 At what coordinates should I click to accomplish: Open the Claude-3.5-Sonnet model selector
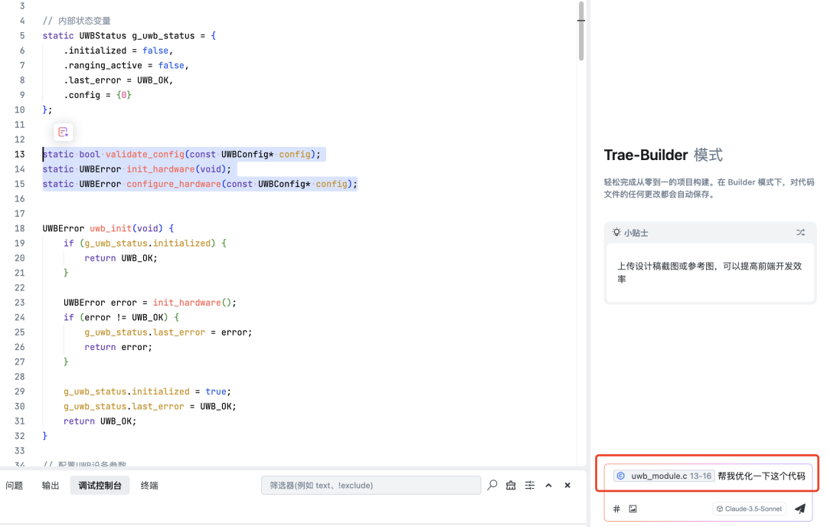point(750,509)
